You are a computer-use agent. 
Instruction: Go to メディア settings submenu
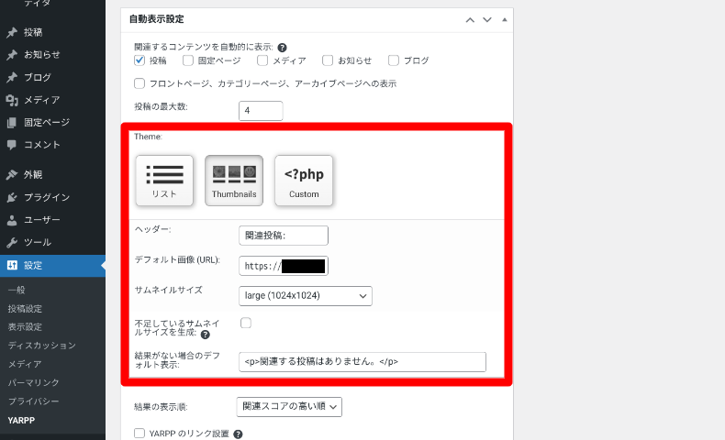coord(25,364)
